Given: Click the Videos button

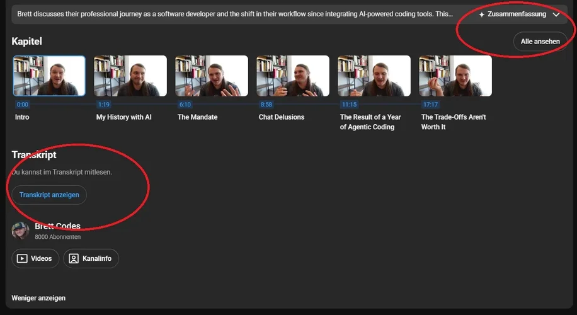Looking at the screenshot, I should (35, 258).
